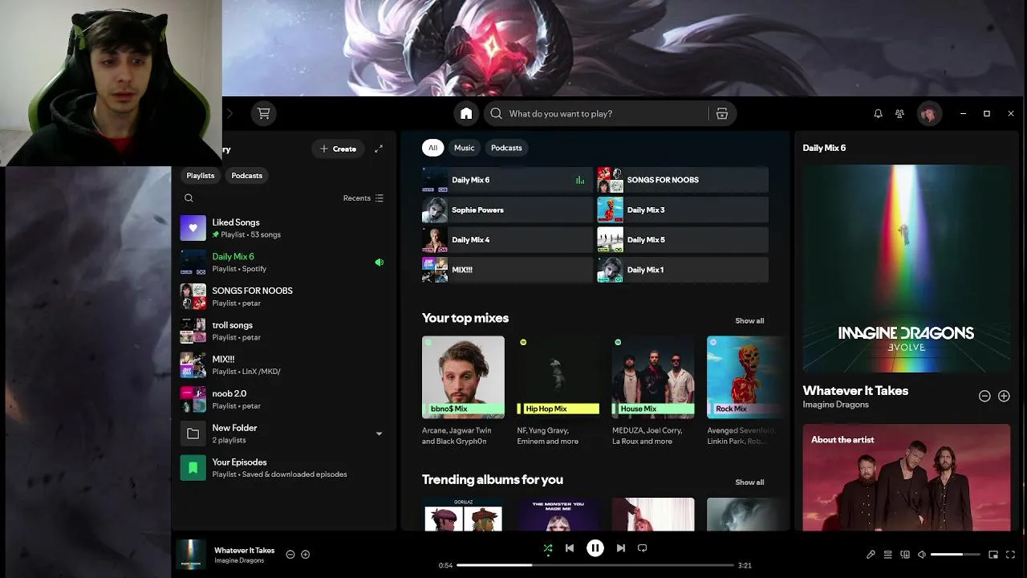Show all top mixes

click(x=749, y=320)
